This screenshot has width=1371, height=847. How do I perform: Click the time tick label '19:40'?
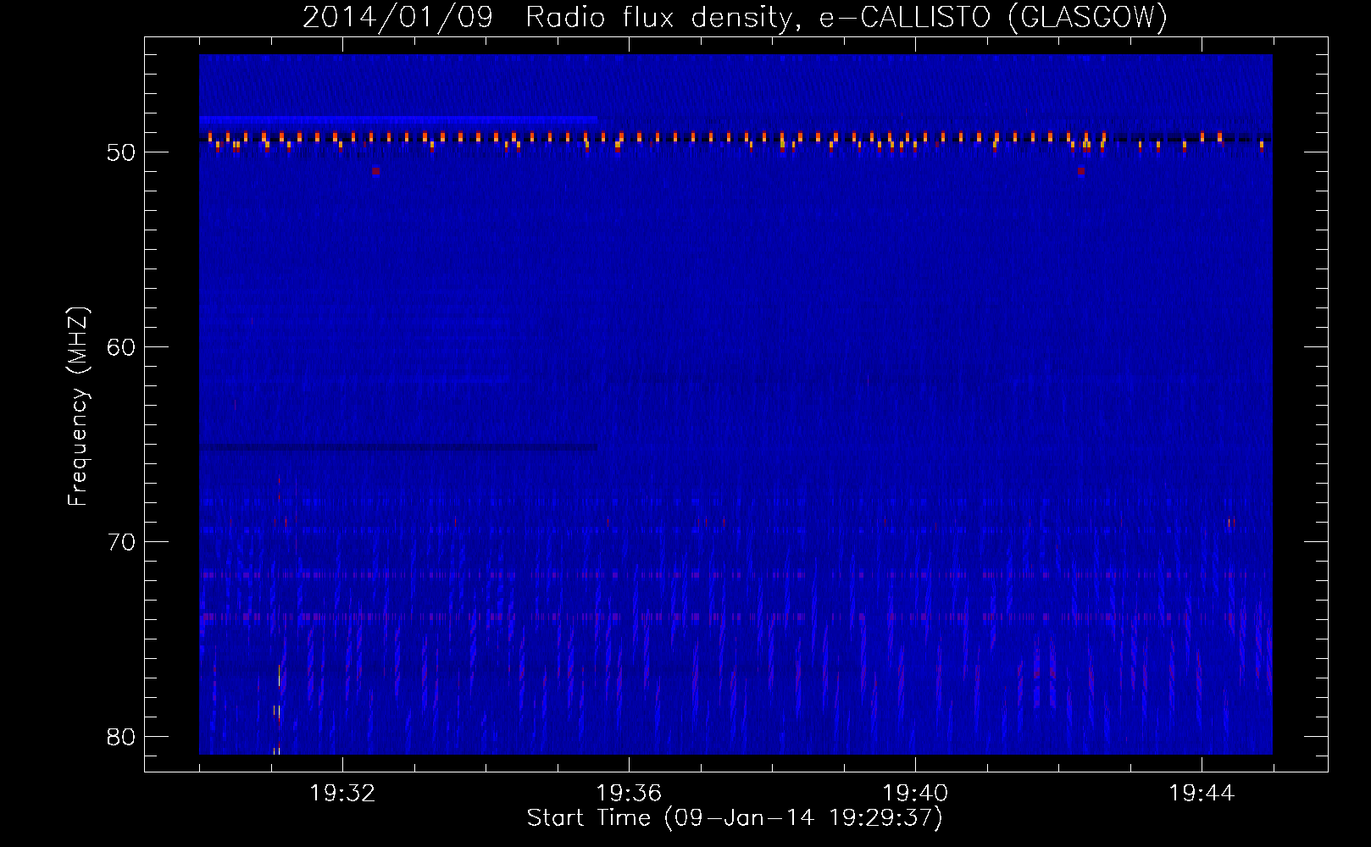click(915, 794)
